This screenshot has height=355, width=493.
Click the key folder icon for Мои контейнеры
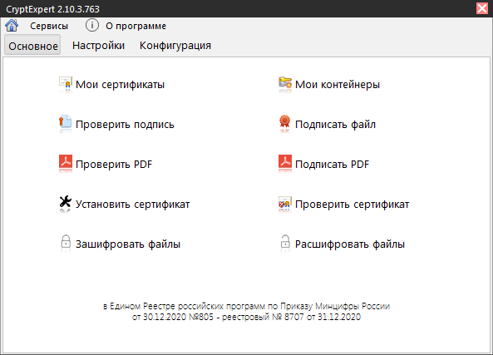click(x=285, y=83)
